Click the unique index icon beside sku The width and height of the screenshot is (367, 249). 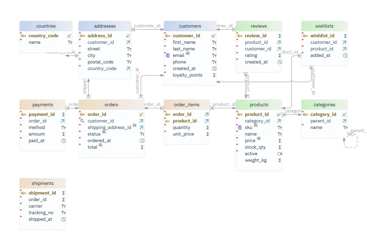(x=240, y=128)
